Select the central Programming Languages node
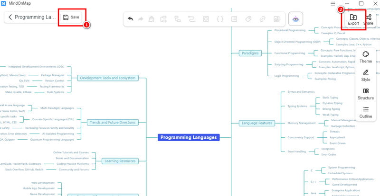Viewport: 380px width, 196px height. (x=189, y=138)
